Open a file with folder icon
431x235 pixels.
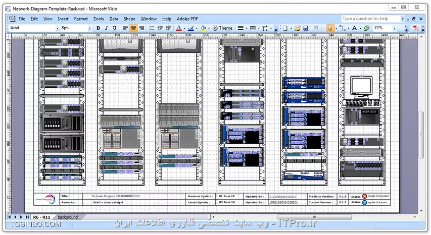pos(298,28)
